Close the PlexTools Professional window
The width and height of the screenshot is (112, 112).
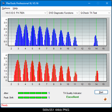click(107, 3)
